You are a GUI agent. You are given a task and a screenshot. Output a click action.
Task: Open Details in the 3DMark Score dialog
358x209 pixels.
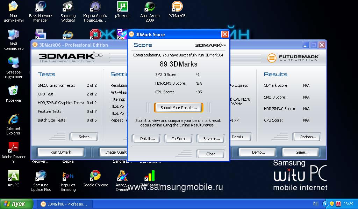tap(147, 139)
